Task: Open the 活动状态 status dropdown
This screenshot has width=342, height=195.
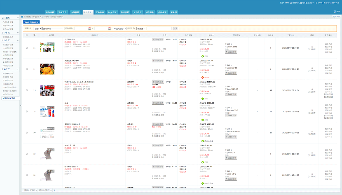Action: (53, 29)
